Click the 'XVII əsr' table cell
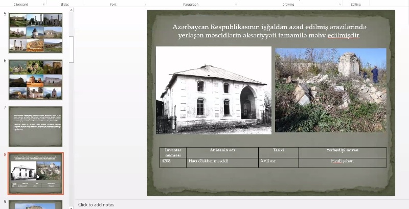Image resolution: width=409 pixels, height=209 pixels. [x=278, y=163]
